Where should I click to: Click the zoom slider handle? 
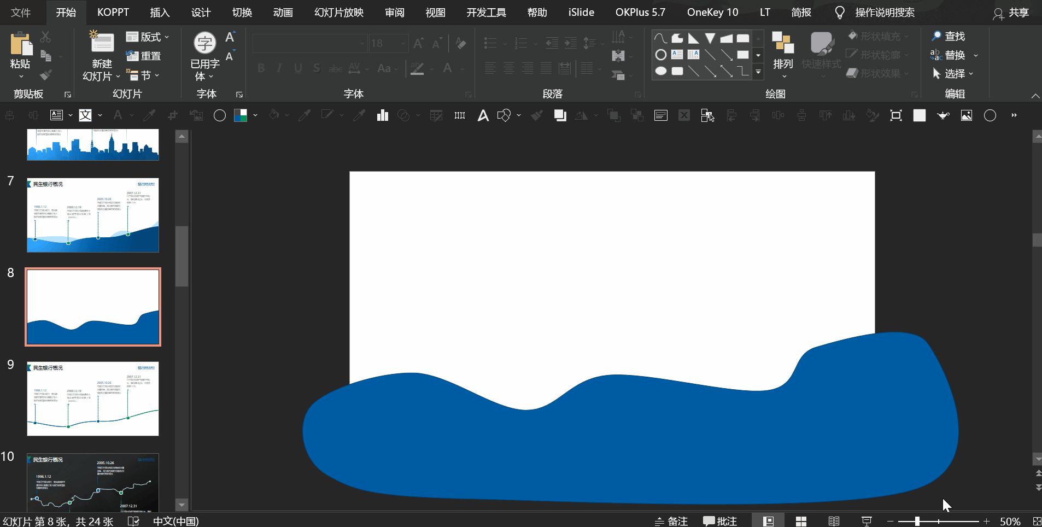(x=917, y=521)
